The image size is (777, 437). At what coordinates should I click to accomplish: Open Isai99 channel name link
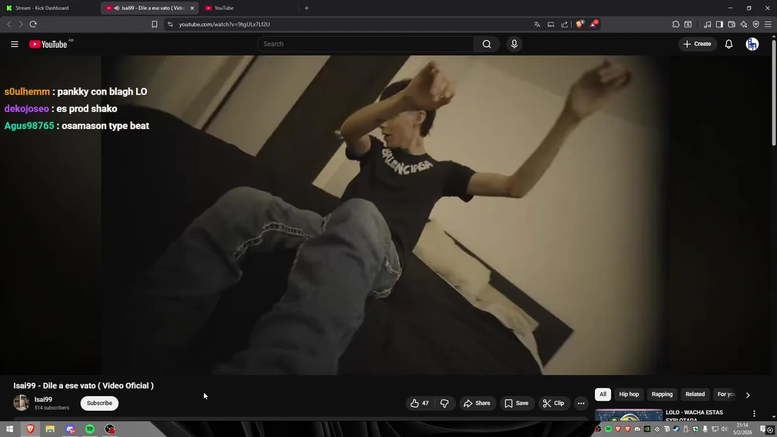coord(43,399)
